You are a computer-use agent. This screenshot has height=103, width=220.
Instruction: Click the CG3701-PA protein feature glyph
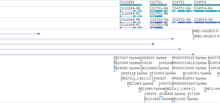[159, 22]
